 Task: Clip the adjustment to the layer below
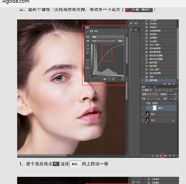coord(104,79)
